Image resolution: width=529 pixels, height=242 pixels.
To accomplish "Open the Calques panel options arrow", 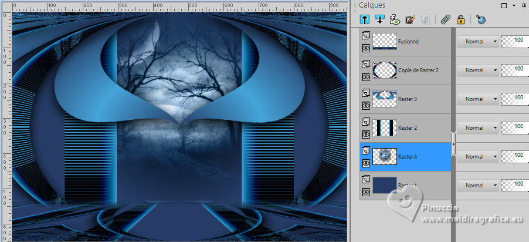I will (x=514, y=5).
